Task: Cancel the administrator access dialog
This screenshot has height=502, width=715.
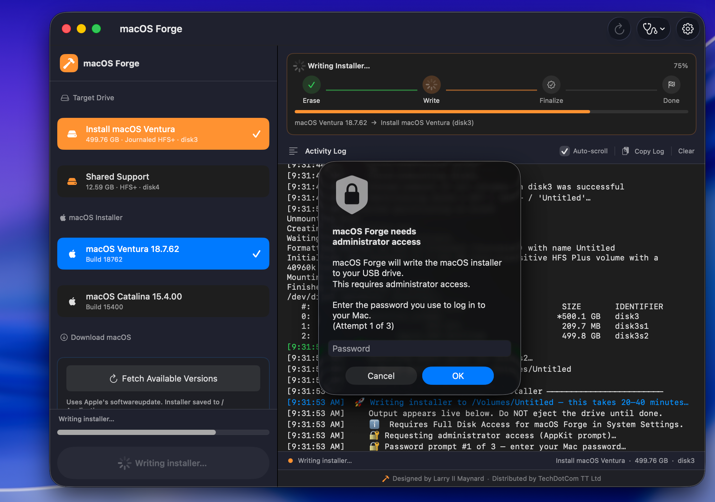Action: coord(381,376)
